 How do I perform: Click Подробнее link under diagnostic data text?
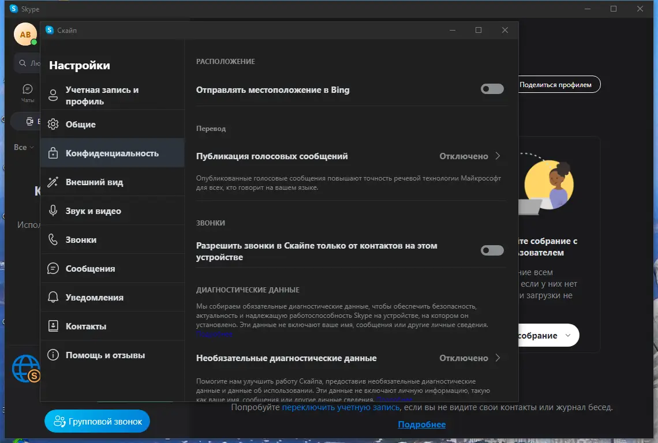(x=214, y=334)
